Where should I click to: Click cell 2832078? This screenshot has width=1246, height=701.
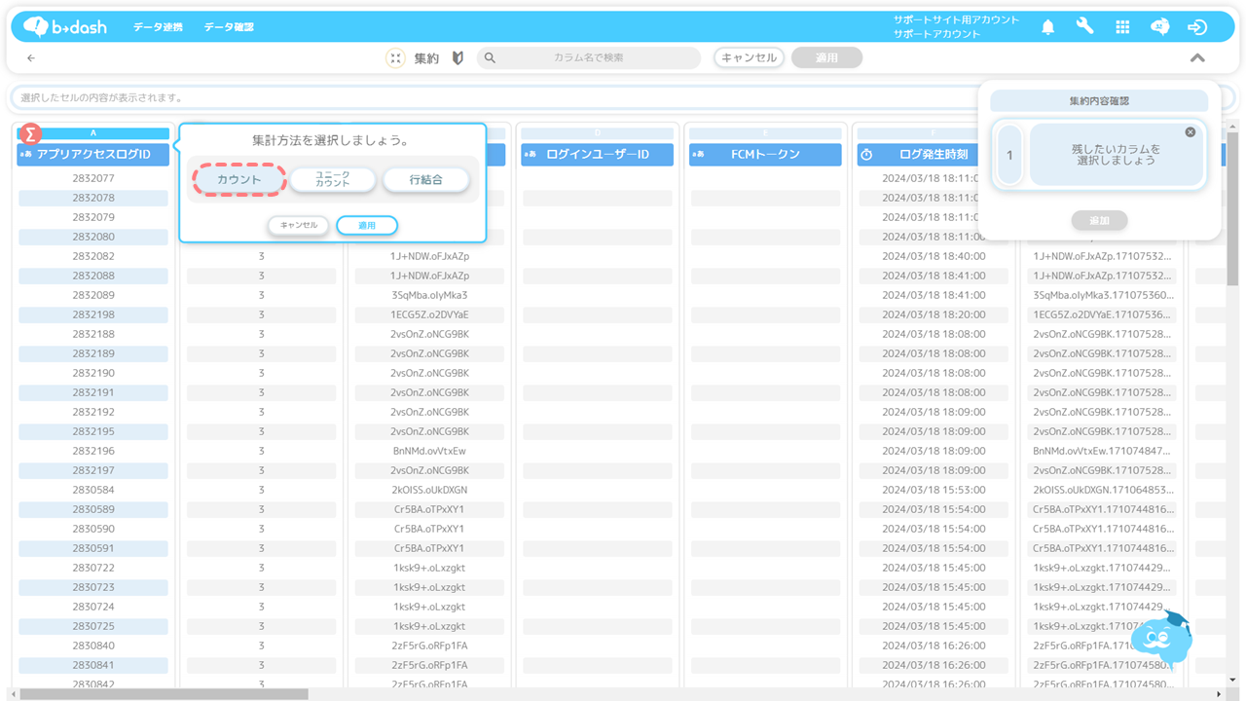93,198
